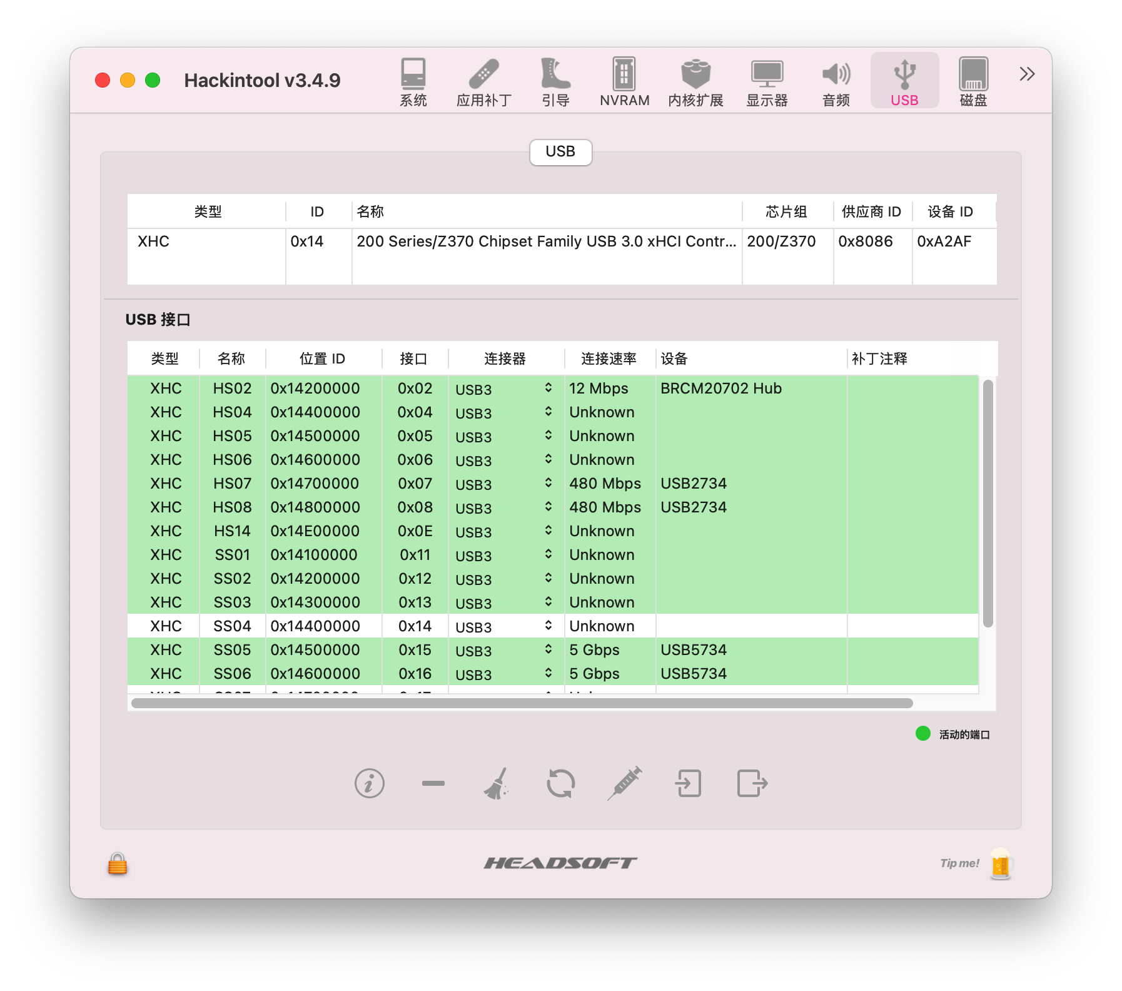This screenshot has width=1122, height=991.
Task: Open connector dropdown for HS14 row
Action: pyautogui.click(x=504, y=531)
